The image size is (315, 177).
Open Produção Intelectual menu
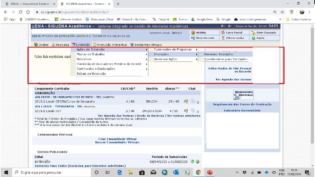(110, 45)
